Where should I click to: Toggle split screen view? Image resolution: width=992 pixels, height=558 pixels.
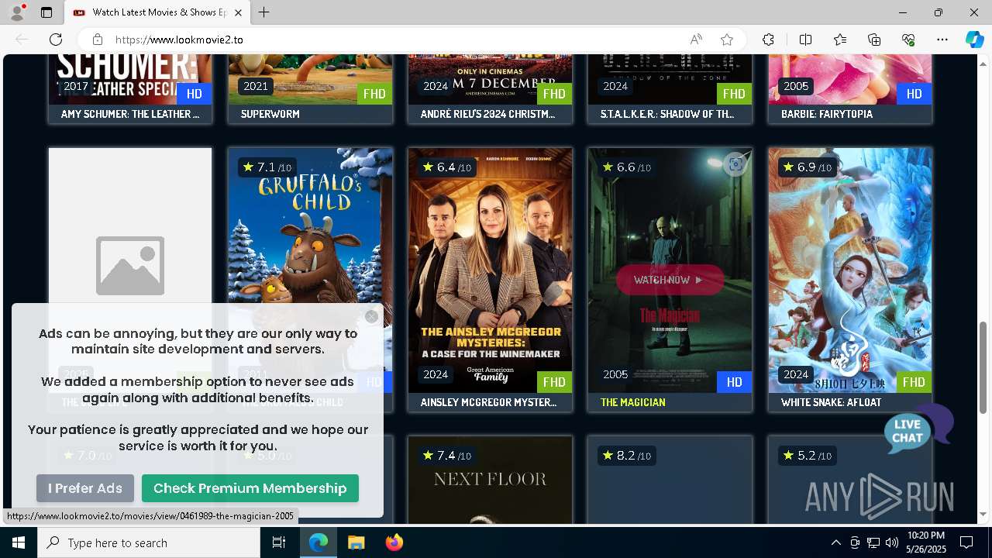click(805, 40)
